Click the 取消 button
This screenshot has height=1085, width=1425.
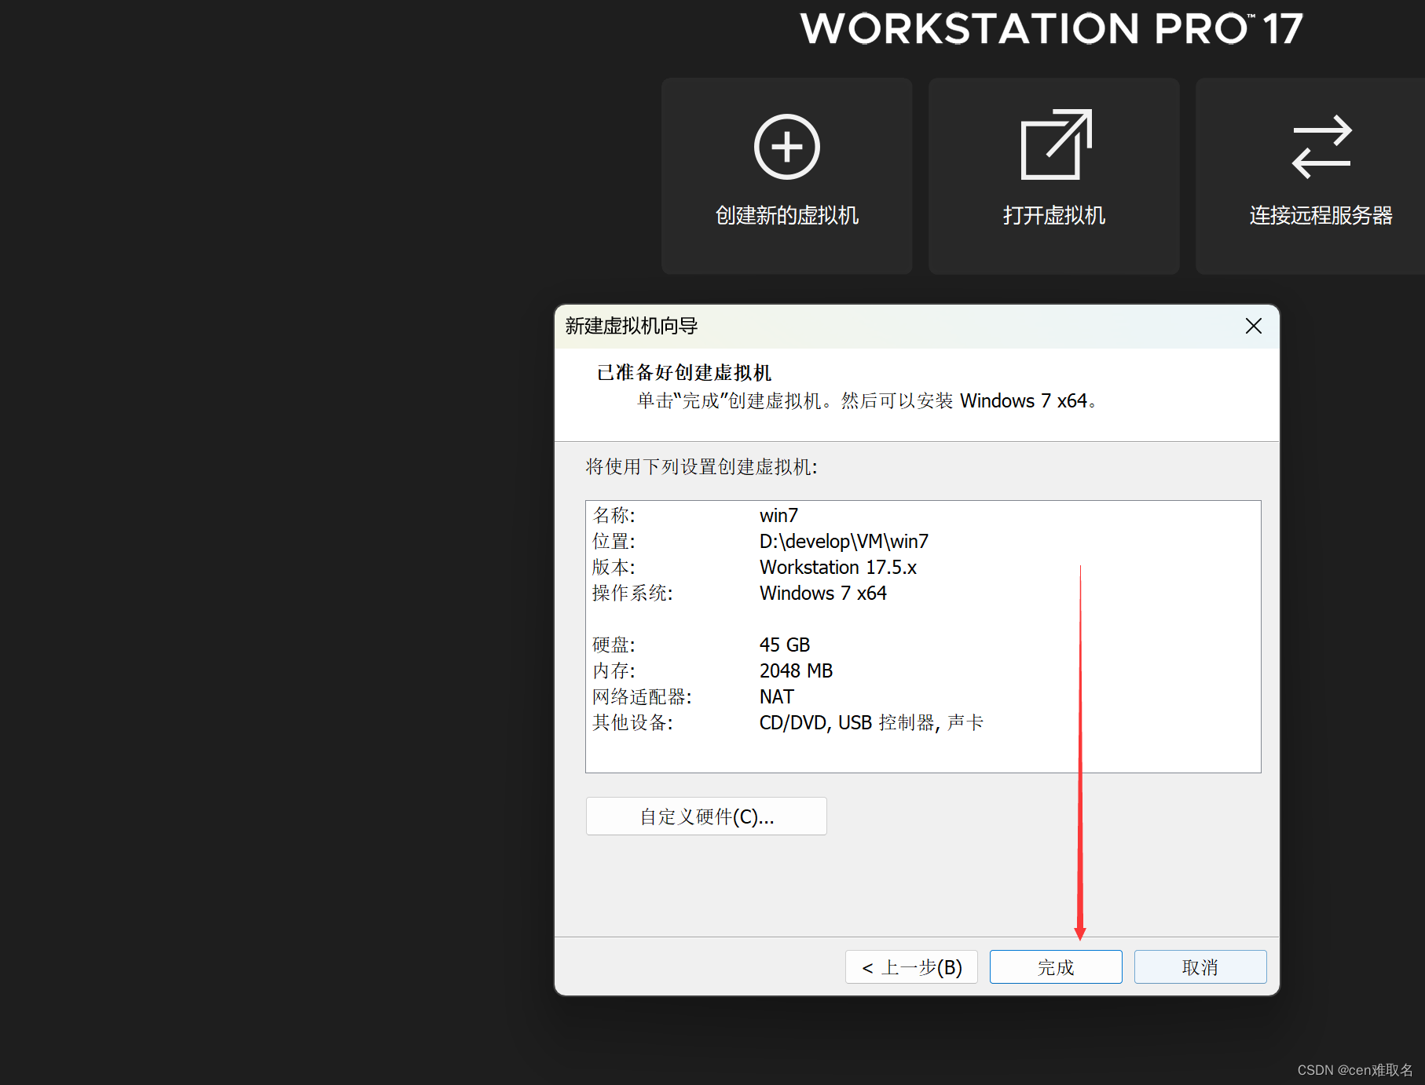pyautogui.click(x=1200, y=966)
